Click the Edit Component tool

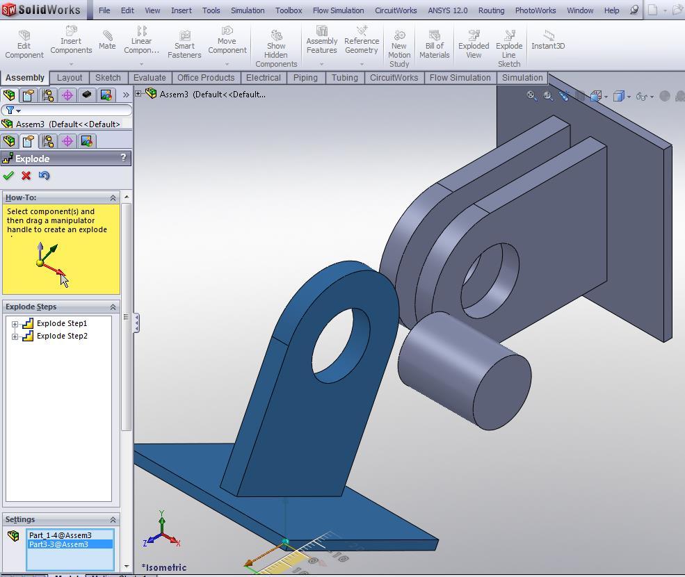pos(24,44)
